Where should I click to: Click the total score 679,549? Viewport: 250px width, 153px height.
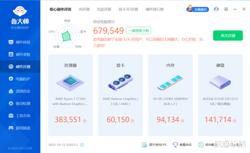click(x=108, y=31)
